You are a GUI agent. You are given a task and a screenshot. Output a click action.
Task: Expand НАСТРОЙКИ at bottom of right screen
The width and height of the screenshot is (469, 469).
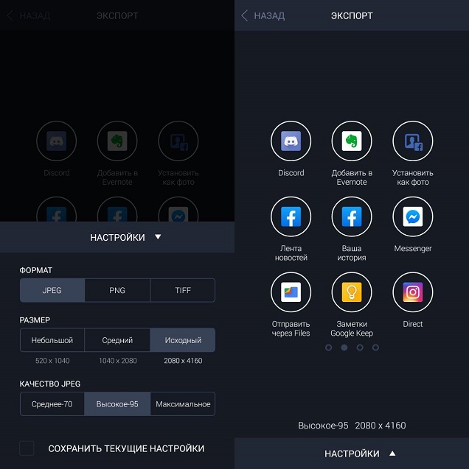(361, 454)
